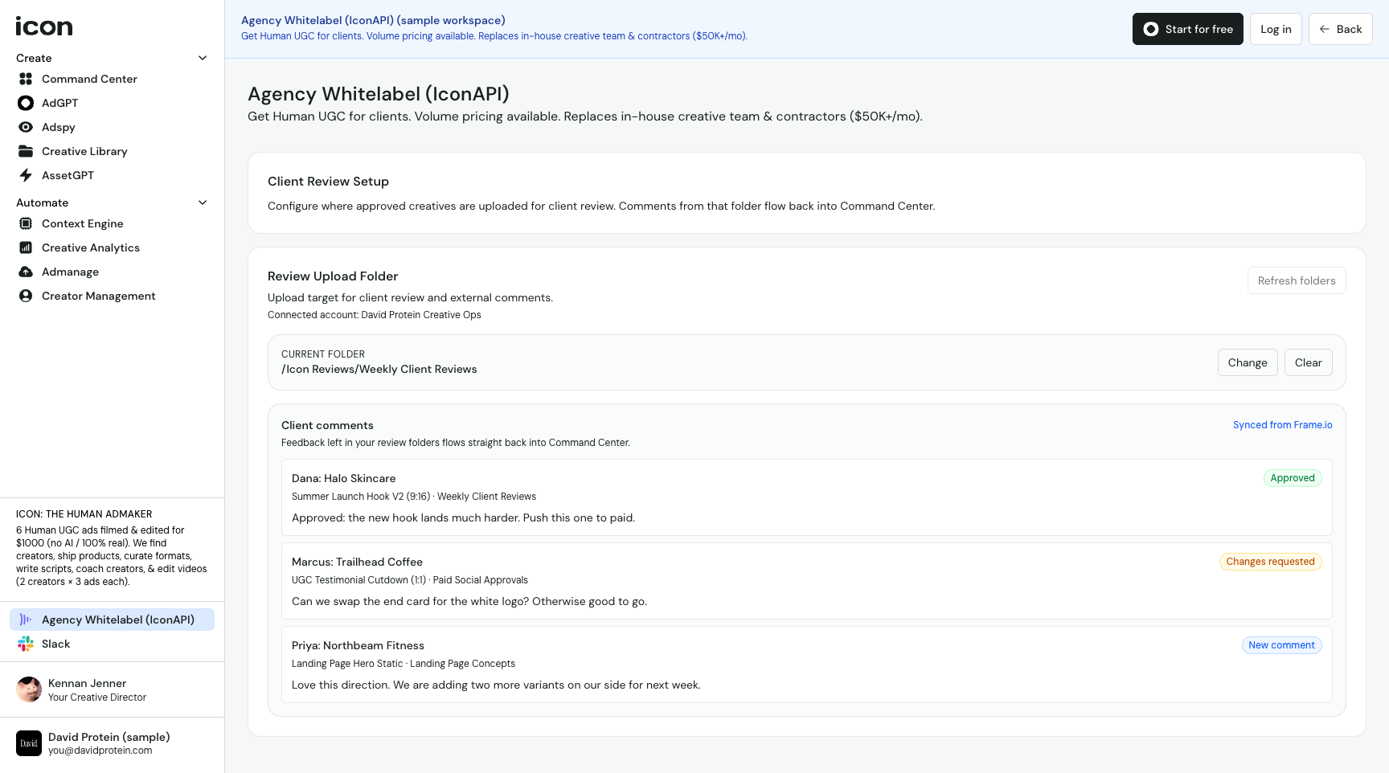The height and width of the screenshot is (773, 1389).
Task: Click Summer Launch Hook V2 (9:16) text
Action: click(361, 497)
